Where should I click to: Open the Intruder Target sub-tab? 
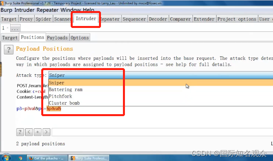click(x=10, y=38)
